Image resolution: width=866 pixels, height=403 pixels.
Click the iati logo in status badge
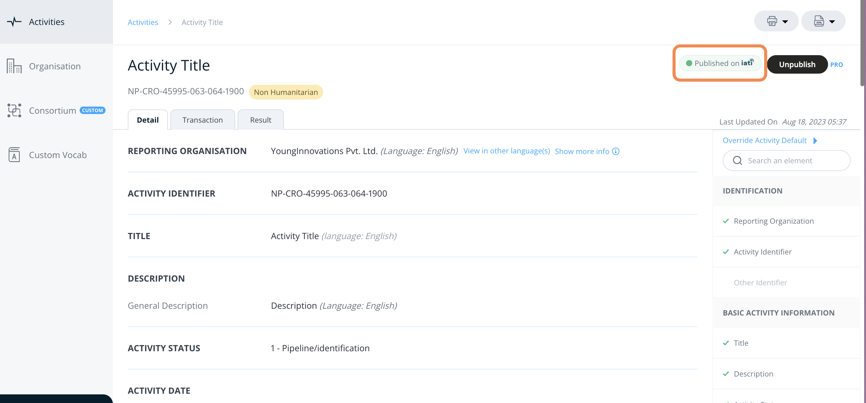click(748, 63)
